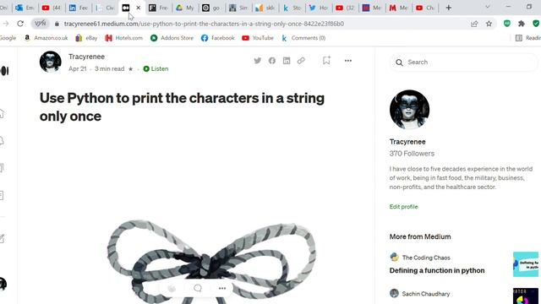
Task: Open YouTube bookmark
Action: tap(258, 38)
